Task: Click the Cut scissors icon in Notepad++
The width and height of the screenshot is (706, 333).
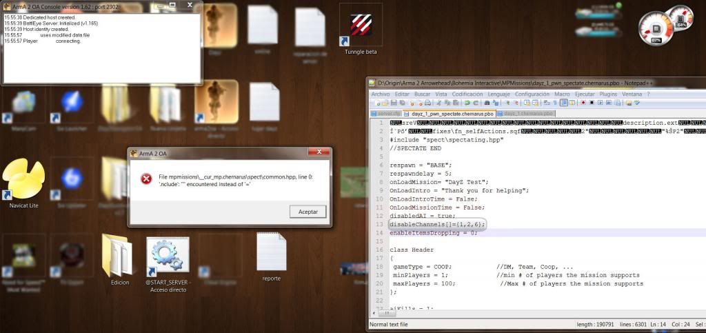Action: [x=438, y=103]
